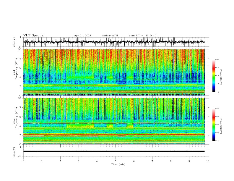
Task: Click the Apr. 2, 2025 date label
Action: pyautogui.click(x=82, y=35)
